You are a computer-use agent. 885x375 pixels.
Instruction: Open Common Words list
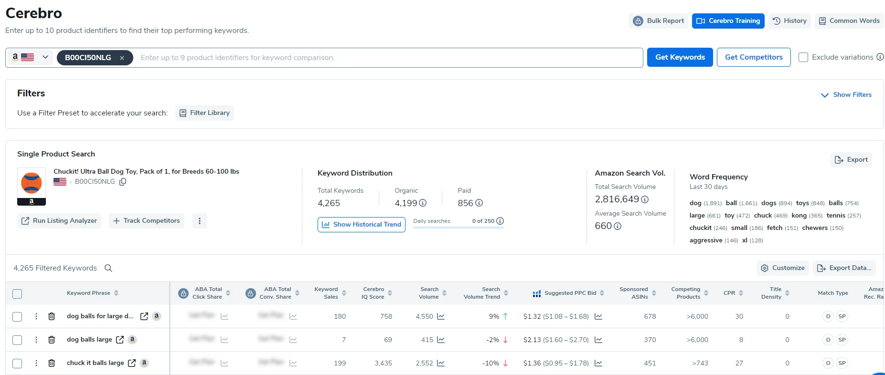849,21
